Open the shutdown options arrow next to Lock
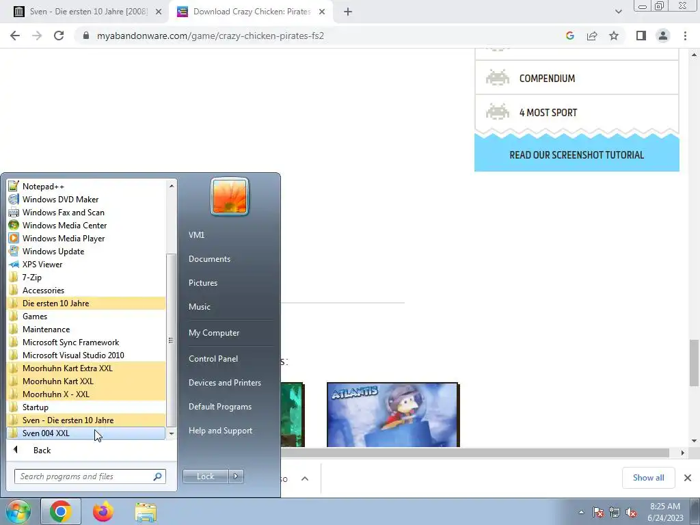Screen dimensions: 700x525 tap(236, 476)
